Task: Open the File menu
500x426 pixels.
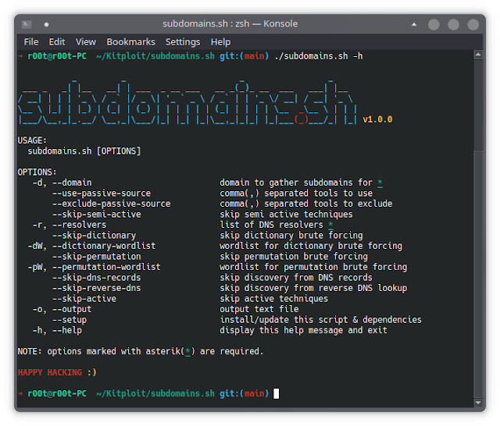Action: pos(31,42)
